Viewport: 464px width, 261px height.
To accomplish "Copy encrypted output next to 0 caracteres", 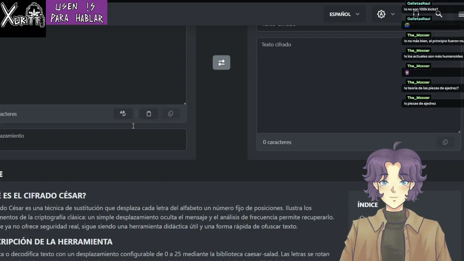I will pos(445,142).
